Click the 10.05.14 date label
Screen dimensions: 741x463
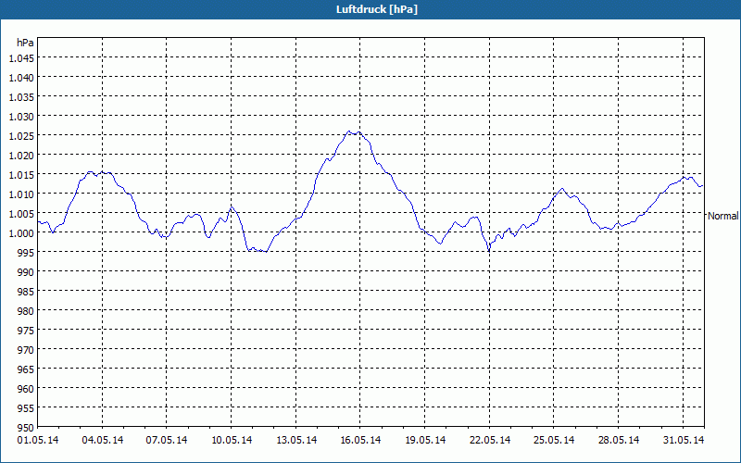point(232,440)
